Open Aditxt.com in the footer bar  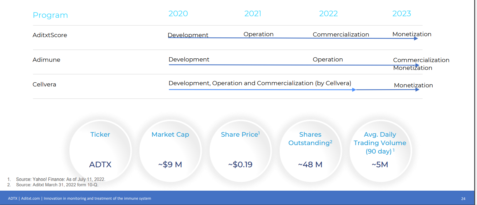pyautogui.click(x=30, y=198)
